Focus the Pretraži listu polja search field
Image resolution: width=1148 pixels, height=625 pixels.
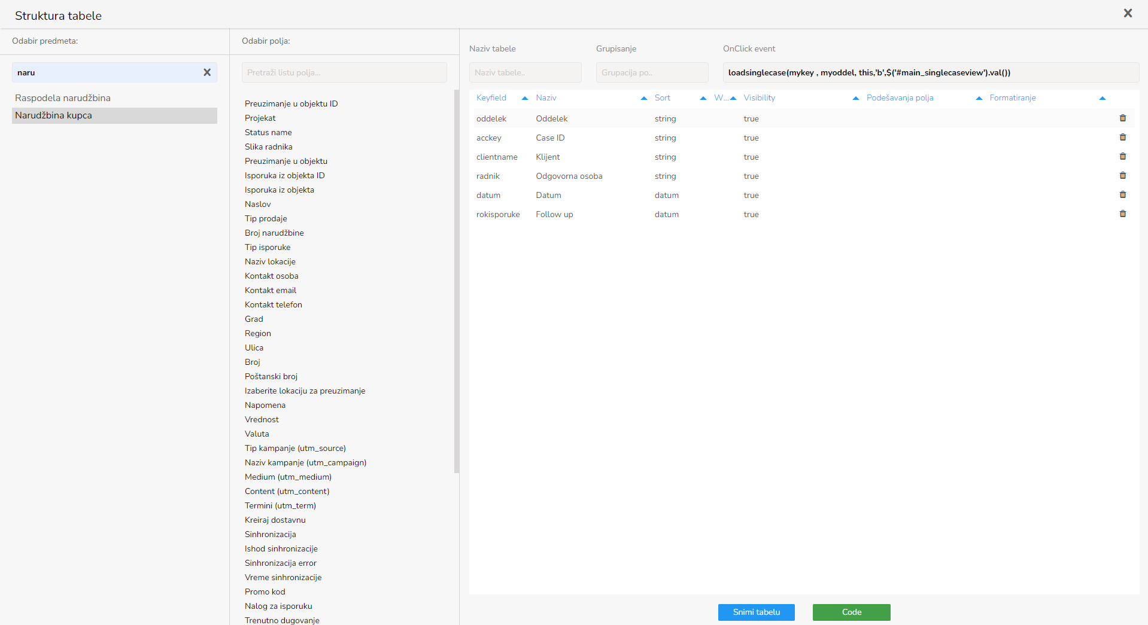(x=344, y=72)
